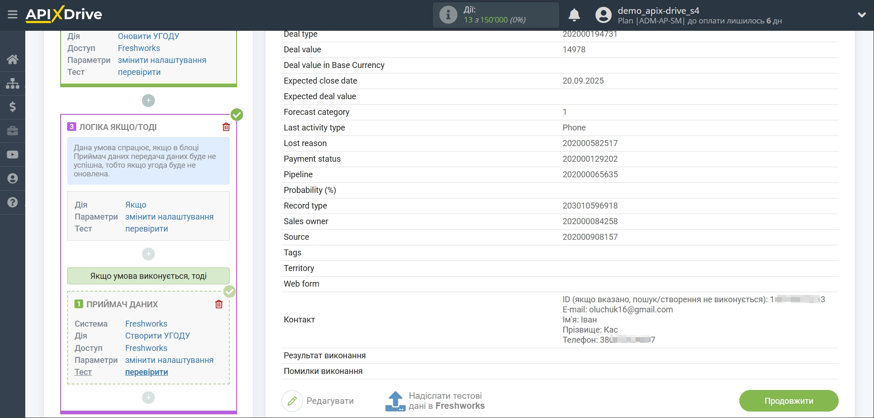
Task: Open the help question mark icon
Action: pyautogui.click(x=12, y=203)
